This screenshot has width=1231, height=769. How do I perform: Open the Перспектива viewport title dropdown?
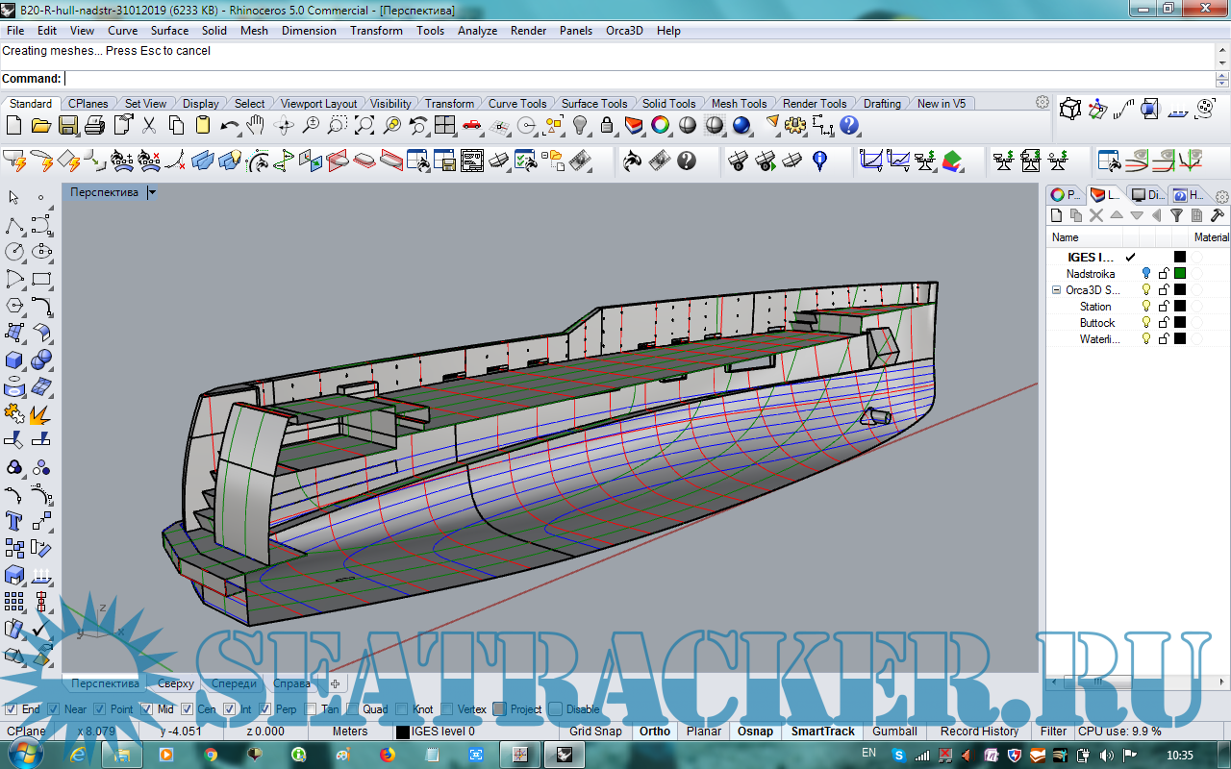pos(153,191)
